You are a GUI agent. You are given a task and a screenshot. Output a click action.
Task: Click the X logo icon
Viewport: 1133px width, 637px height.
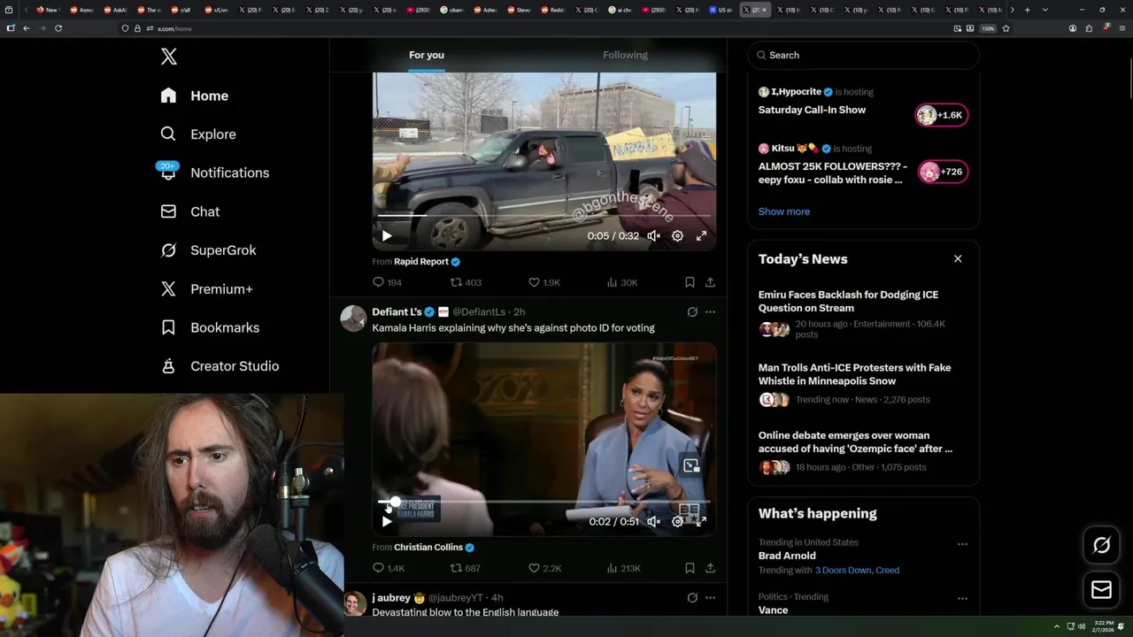[169, 58]
